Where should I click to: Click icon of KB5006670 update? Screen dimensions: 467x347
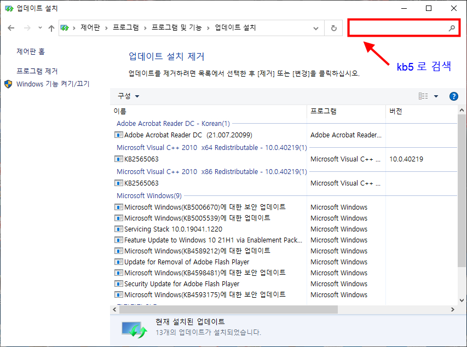coord(119,207)
